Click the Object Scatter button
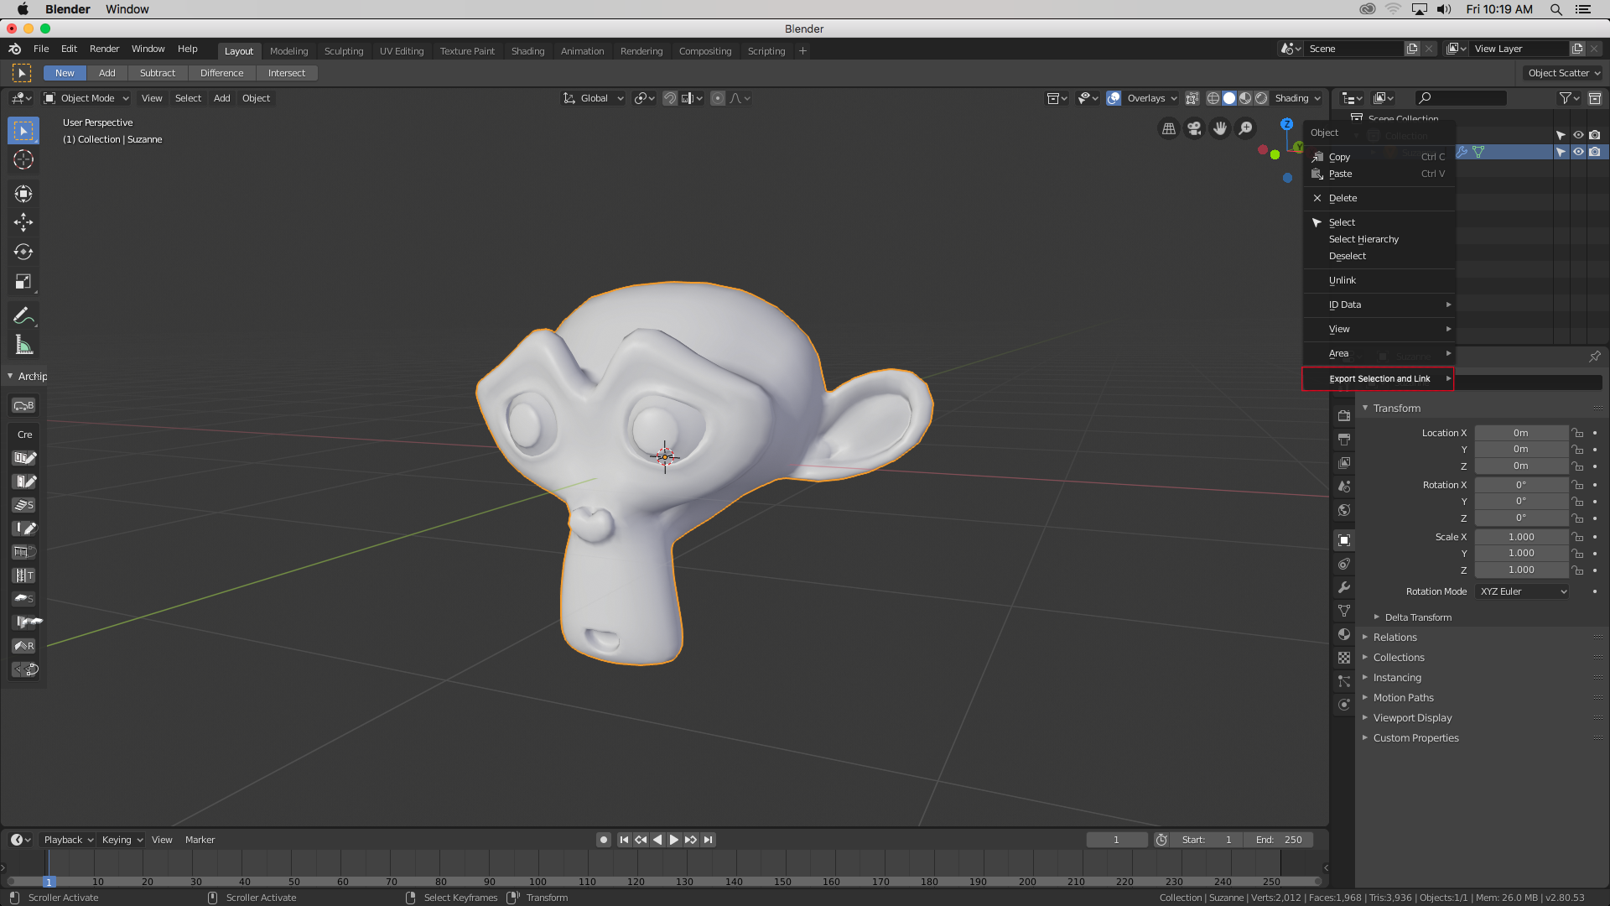 (1563, 73)
